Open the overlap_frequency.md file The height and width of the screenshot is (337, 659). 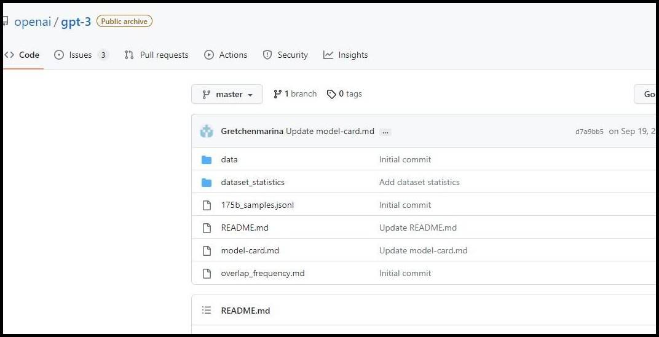pyautogui.click(x=262, y=273)
